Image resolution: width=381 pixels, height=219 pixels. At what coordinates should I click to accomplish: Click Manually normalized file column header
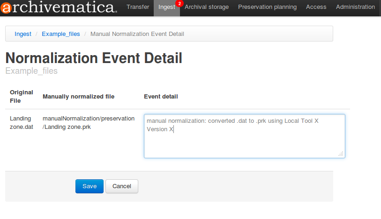click(78, 97)
